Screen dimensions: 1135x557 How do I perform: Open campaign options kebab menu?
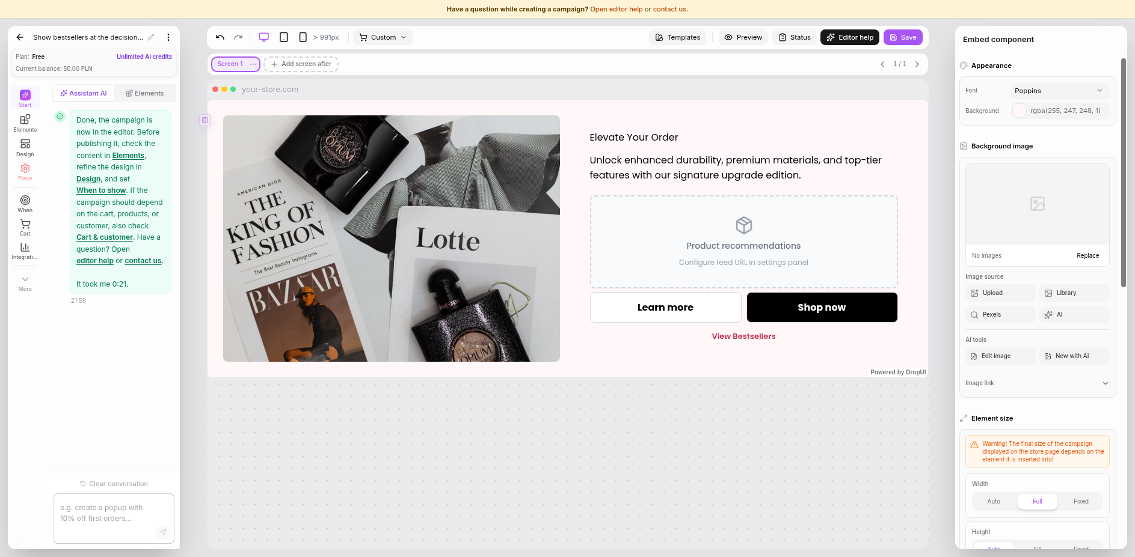click(168, 37)
